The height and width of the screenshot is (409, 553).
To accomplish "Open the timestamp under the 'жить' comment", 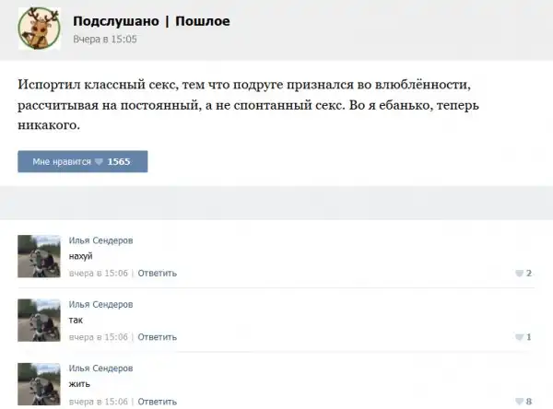I will (x=99, y=402).
